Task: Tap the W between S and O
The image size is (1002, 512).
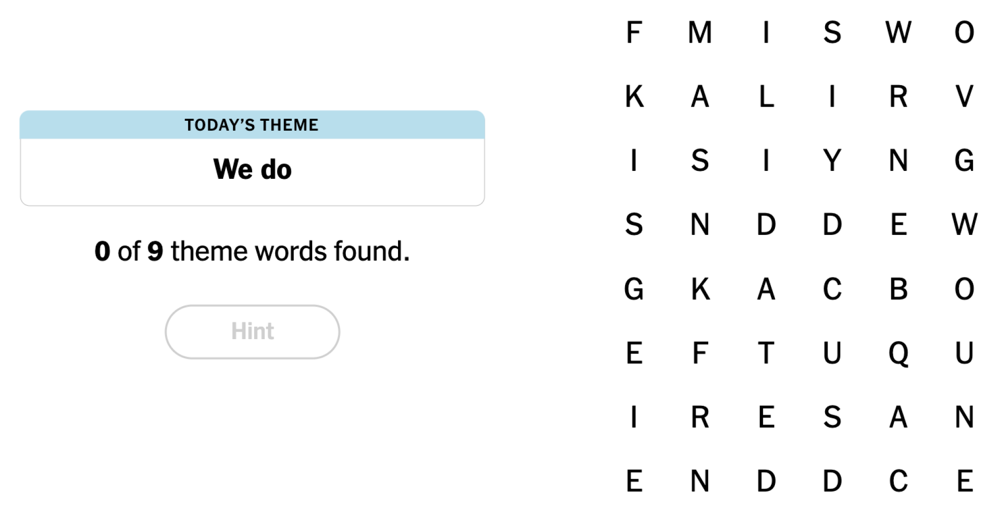Action: [898, 33]
